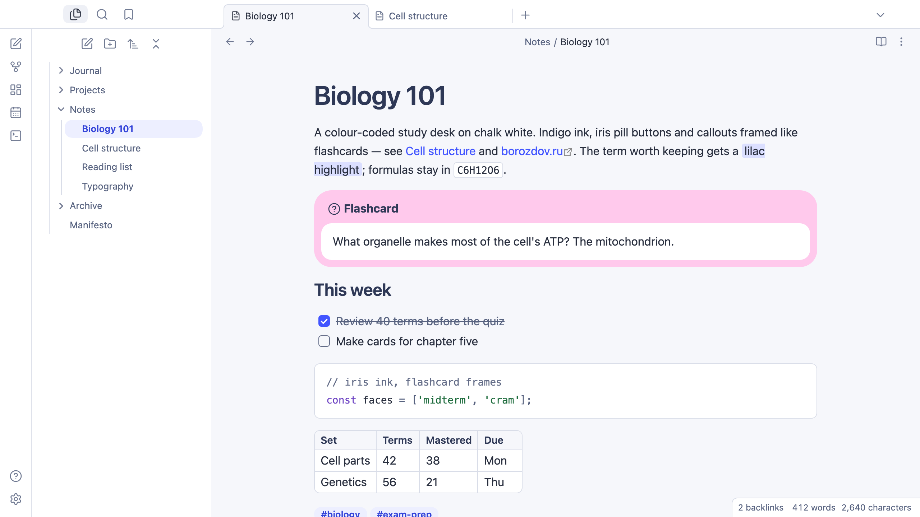
Task: Open graph view from ribbon
Action: pos(16,67)
